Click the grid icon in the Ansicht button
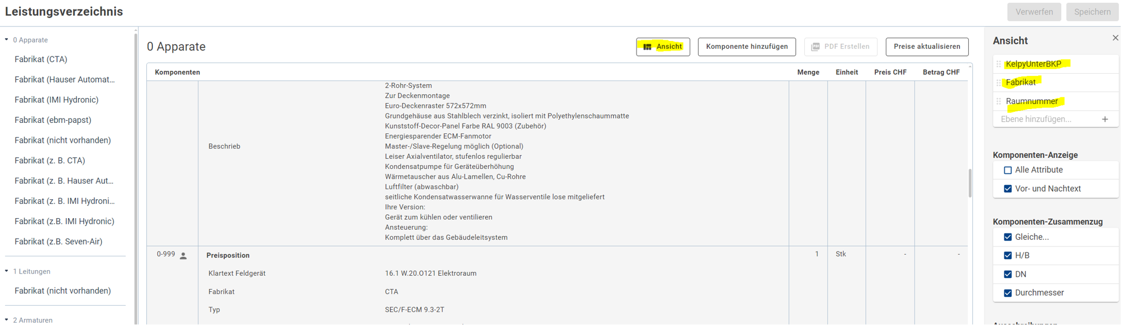Screen dimensions: 1124x325 click(x=647, y=47)
